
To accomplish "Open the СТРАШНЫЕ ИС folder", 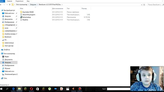I will 10,25.
